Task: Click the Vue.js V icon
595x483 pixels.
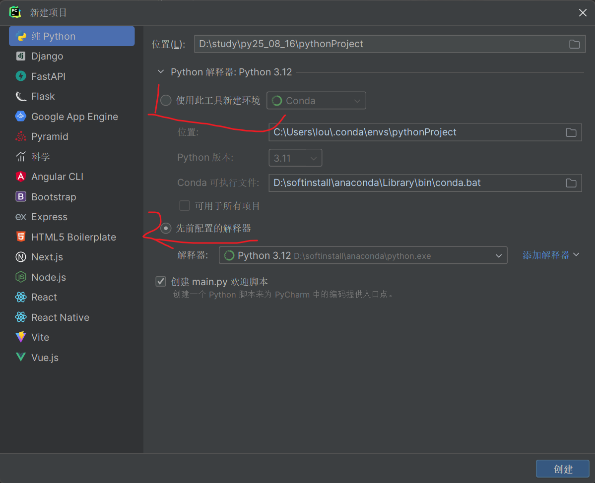Action: [21, 357]
